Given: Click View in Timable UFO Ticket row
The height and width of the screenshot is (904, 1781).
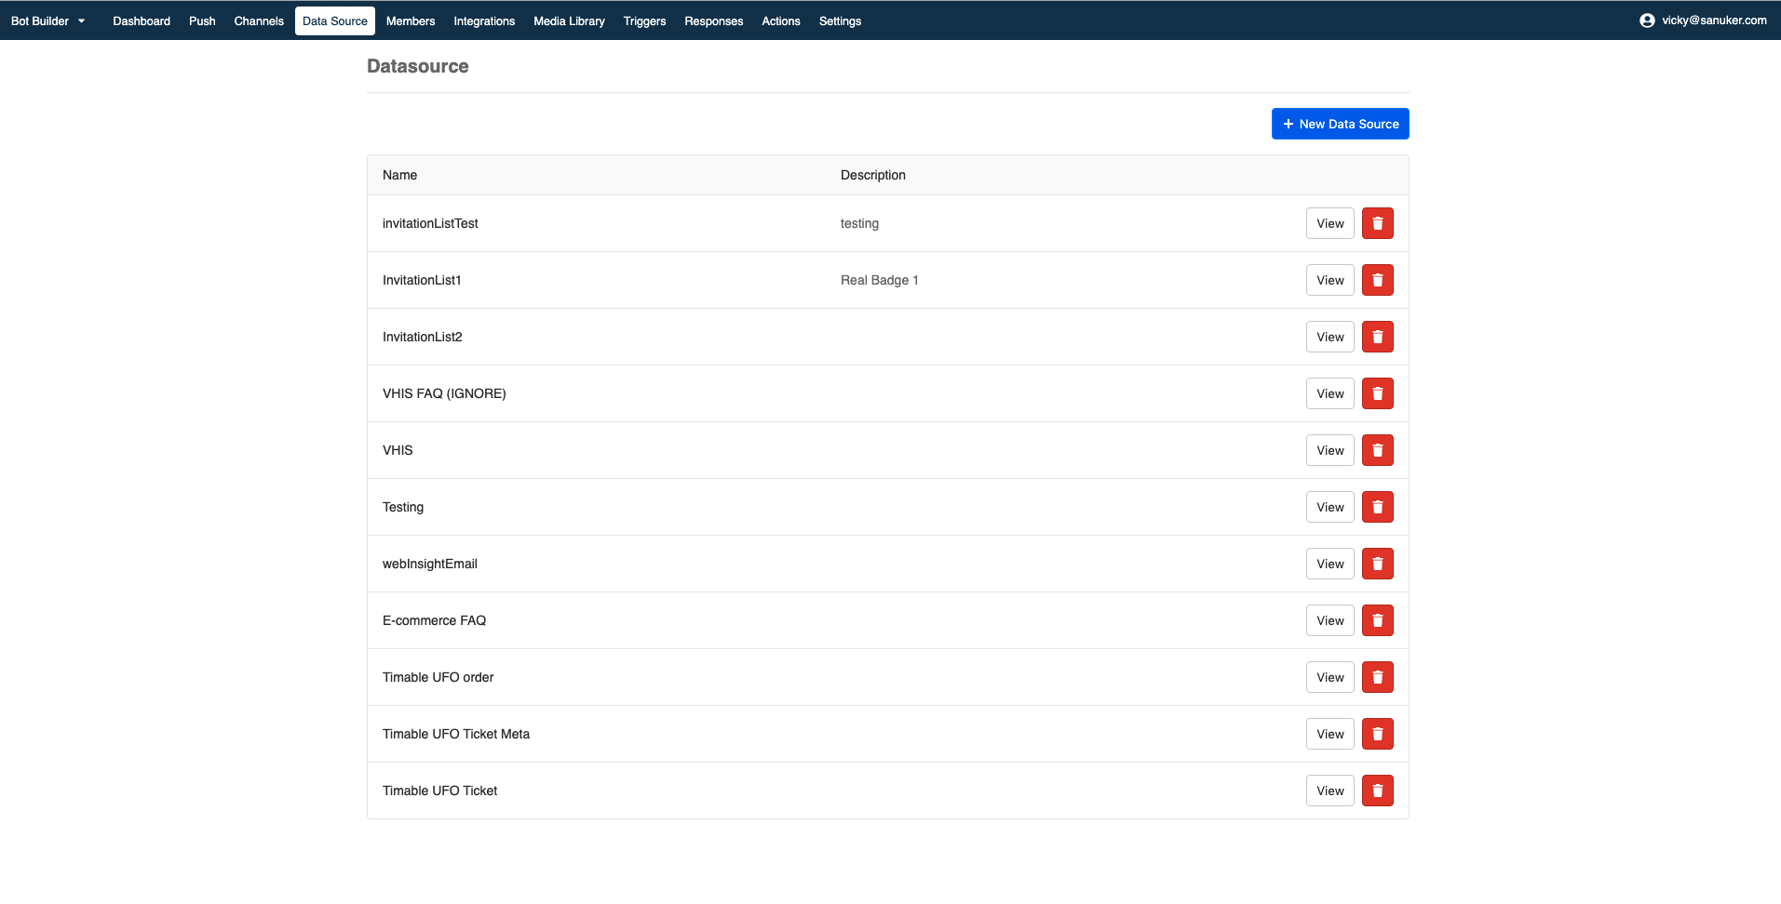Looking at the screenshot, I should (x=1329, y=791).
